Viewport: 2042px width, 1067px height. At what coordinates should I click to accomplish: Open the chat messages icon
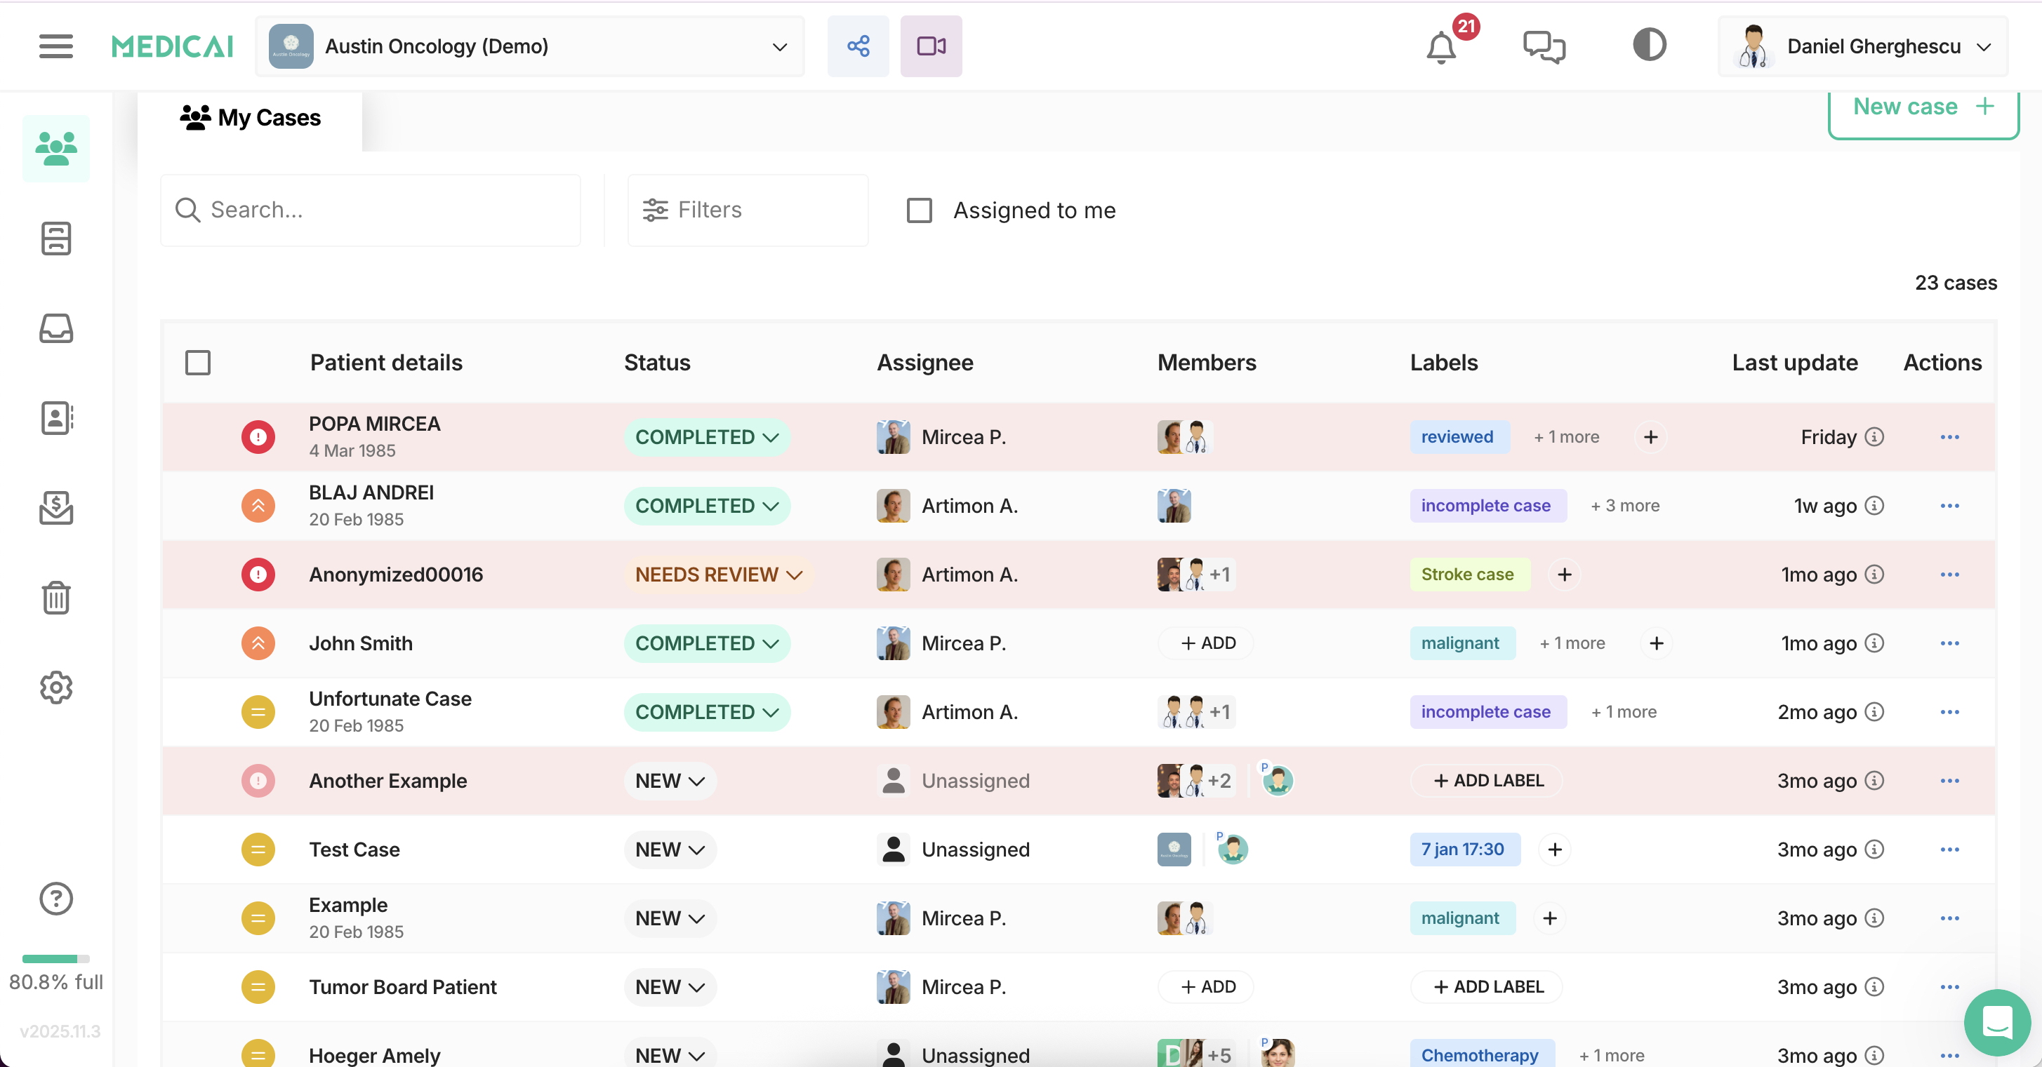(x=1544, y=47)
